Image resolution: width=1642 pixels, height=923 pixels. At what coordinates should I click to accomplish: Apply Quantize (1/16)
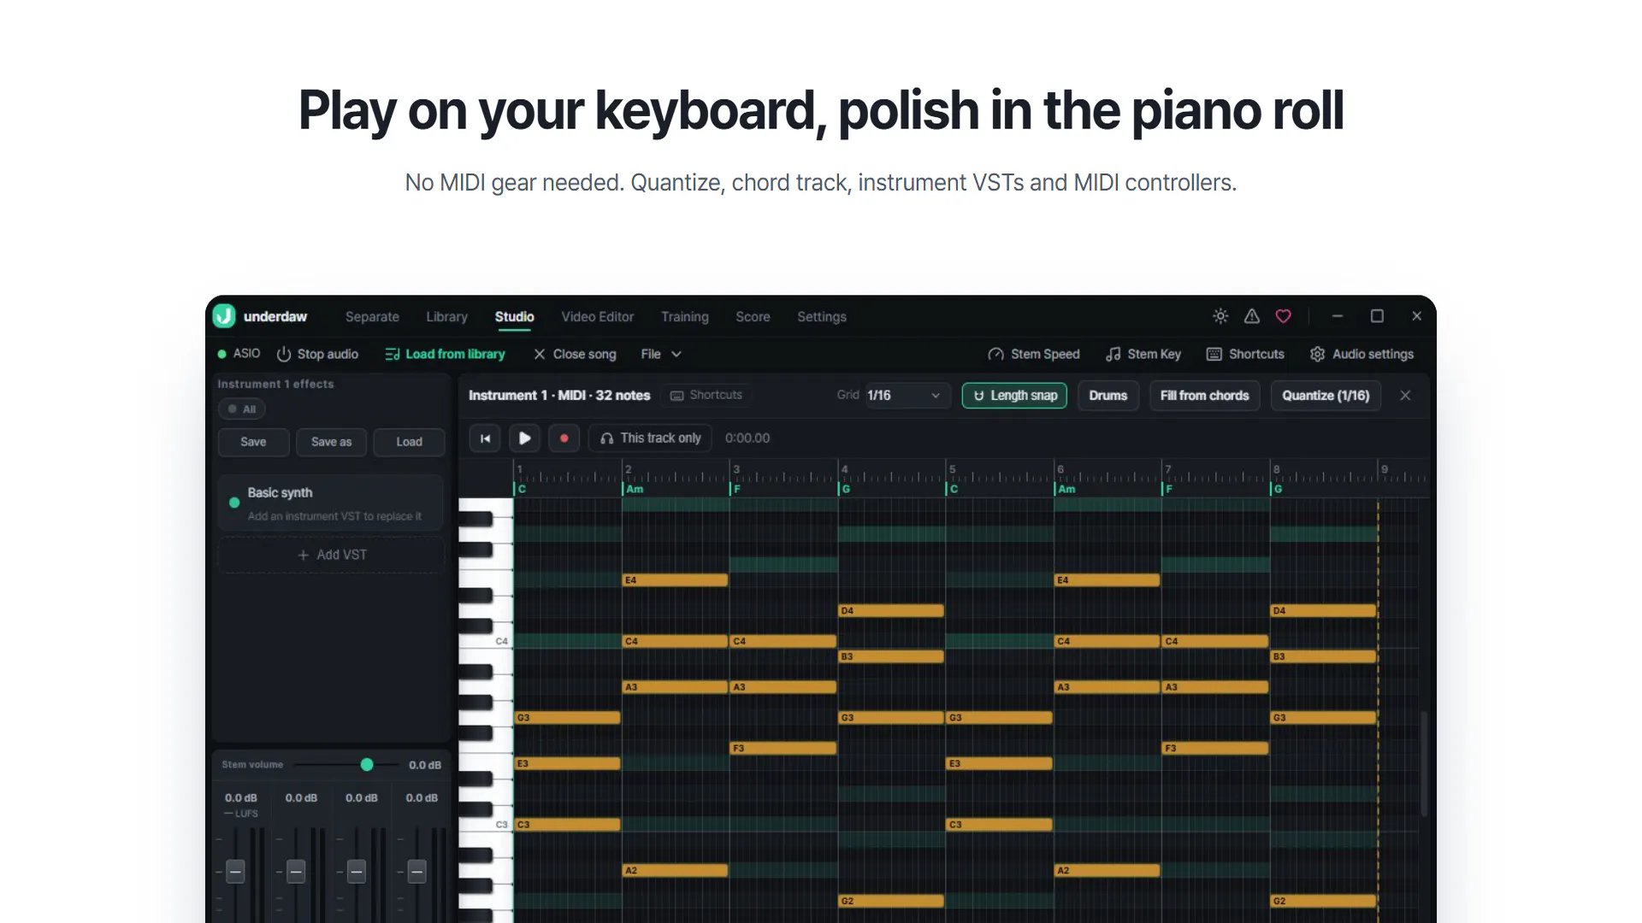(1326, 396)
